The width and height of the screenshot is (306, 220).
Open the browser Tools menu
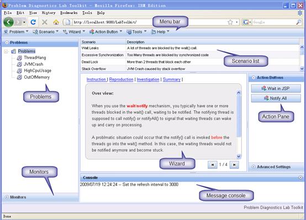pyautogui.click(x=87, y=13)
